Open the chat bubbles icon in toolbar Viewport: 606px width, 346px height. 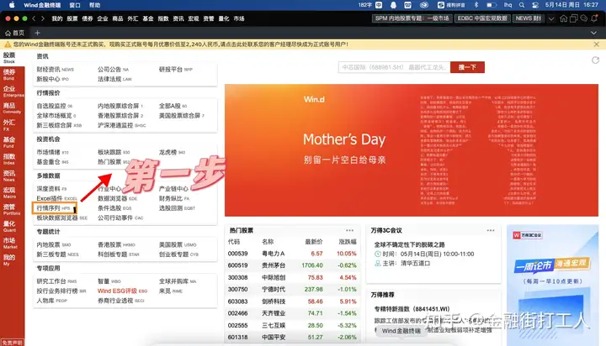[584, 18]
